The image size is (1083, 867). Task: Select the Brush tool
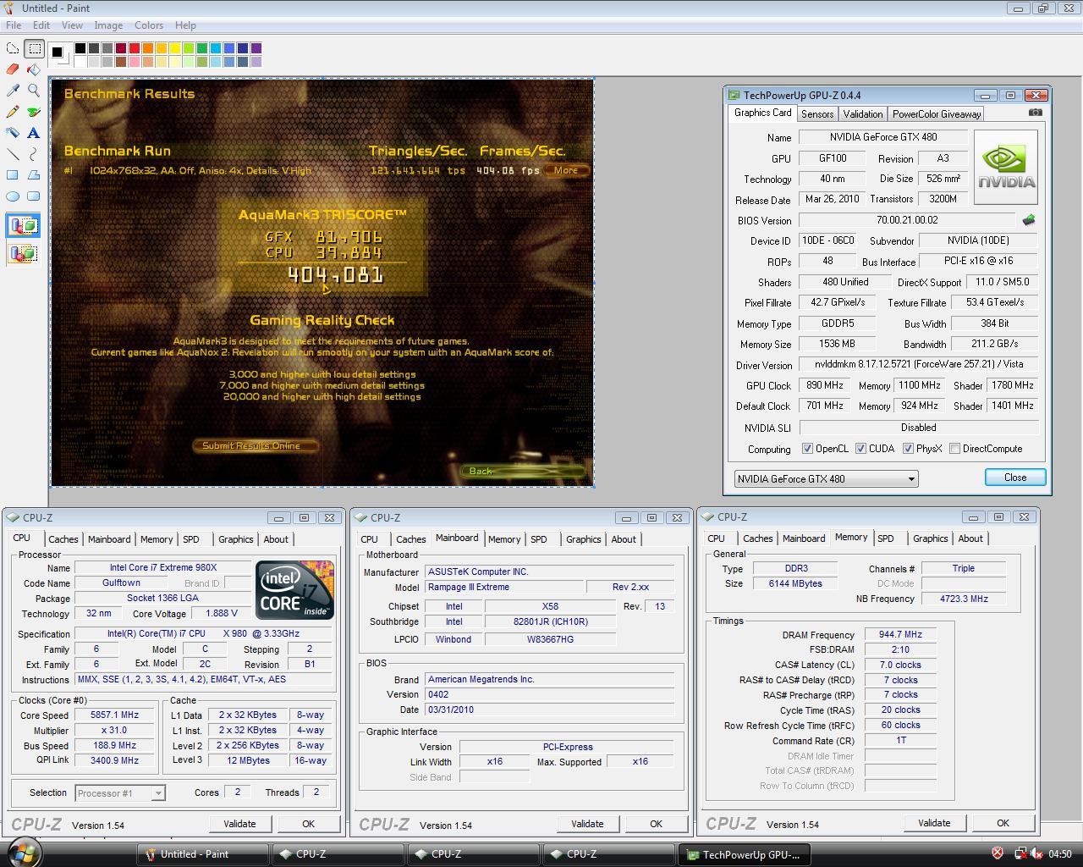34,112
